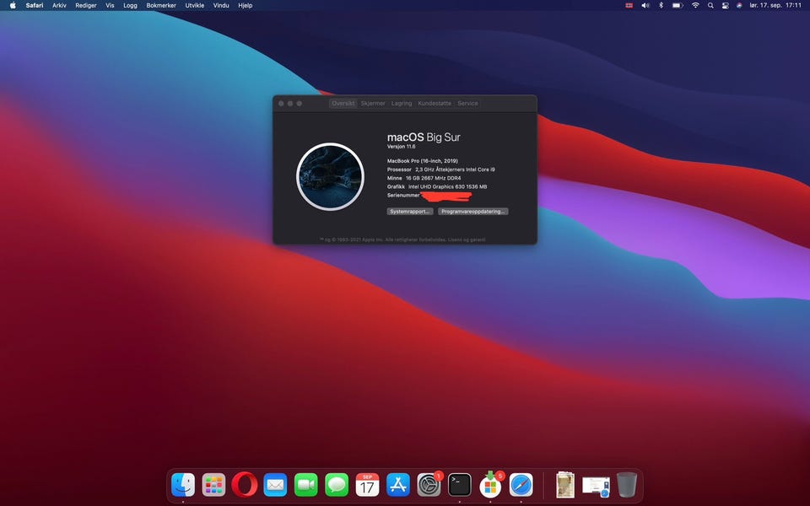
Task: Open System Preferences with notification badge
Action: pyautogui.click(x=429, y=484)
